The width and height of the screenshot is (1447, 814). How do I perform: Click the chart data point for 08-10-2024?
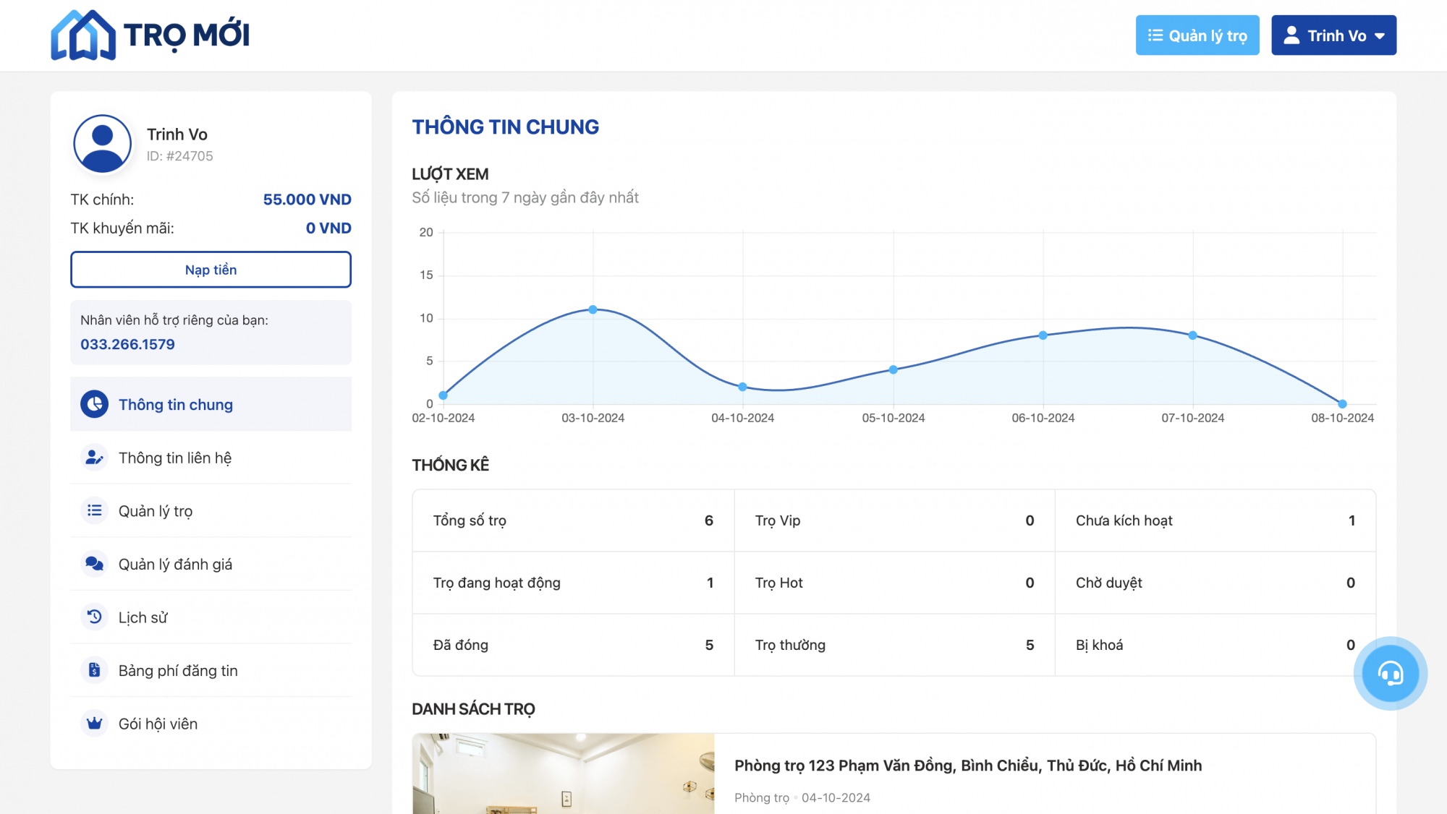[1342, 404]
